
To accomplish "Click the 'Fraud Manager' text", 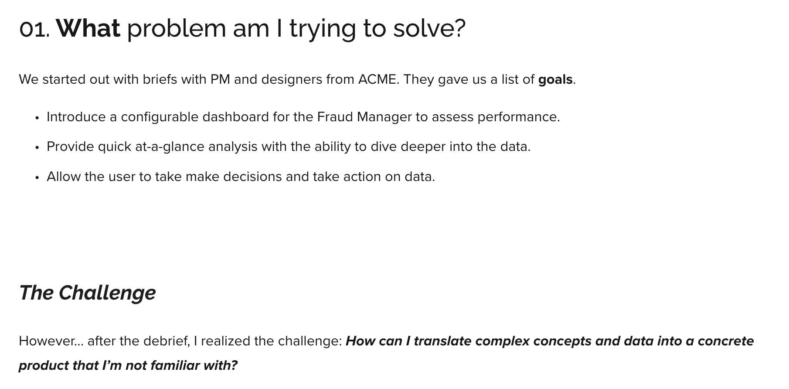I will [x=364, y=117].
